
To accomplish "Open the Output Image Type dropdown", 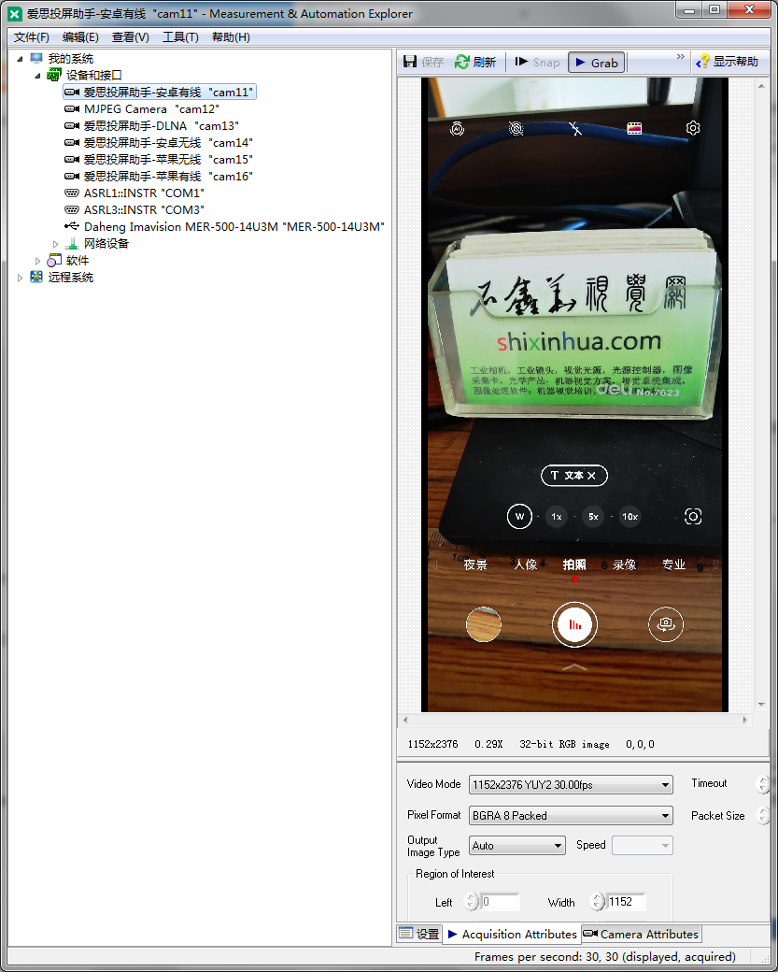I will 517,846.
